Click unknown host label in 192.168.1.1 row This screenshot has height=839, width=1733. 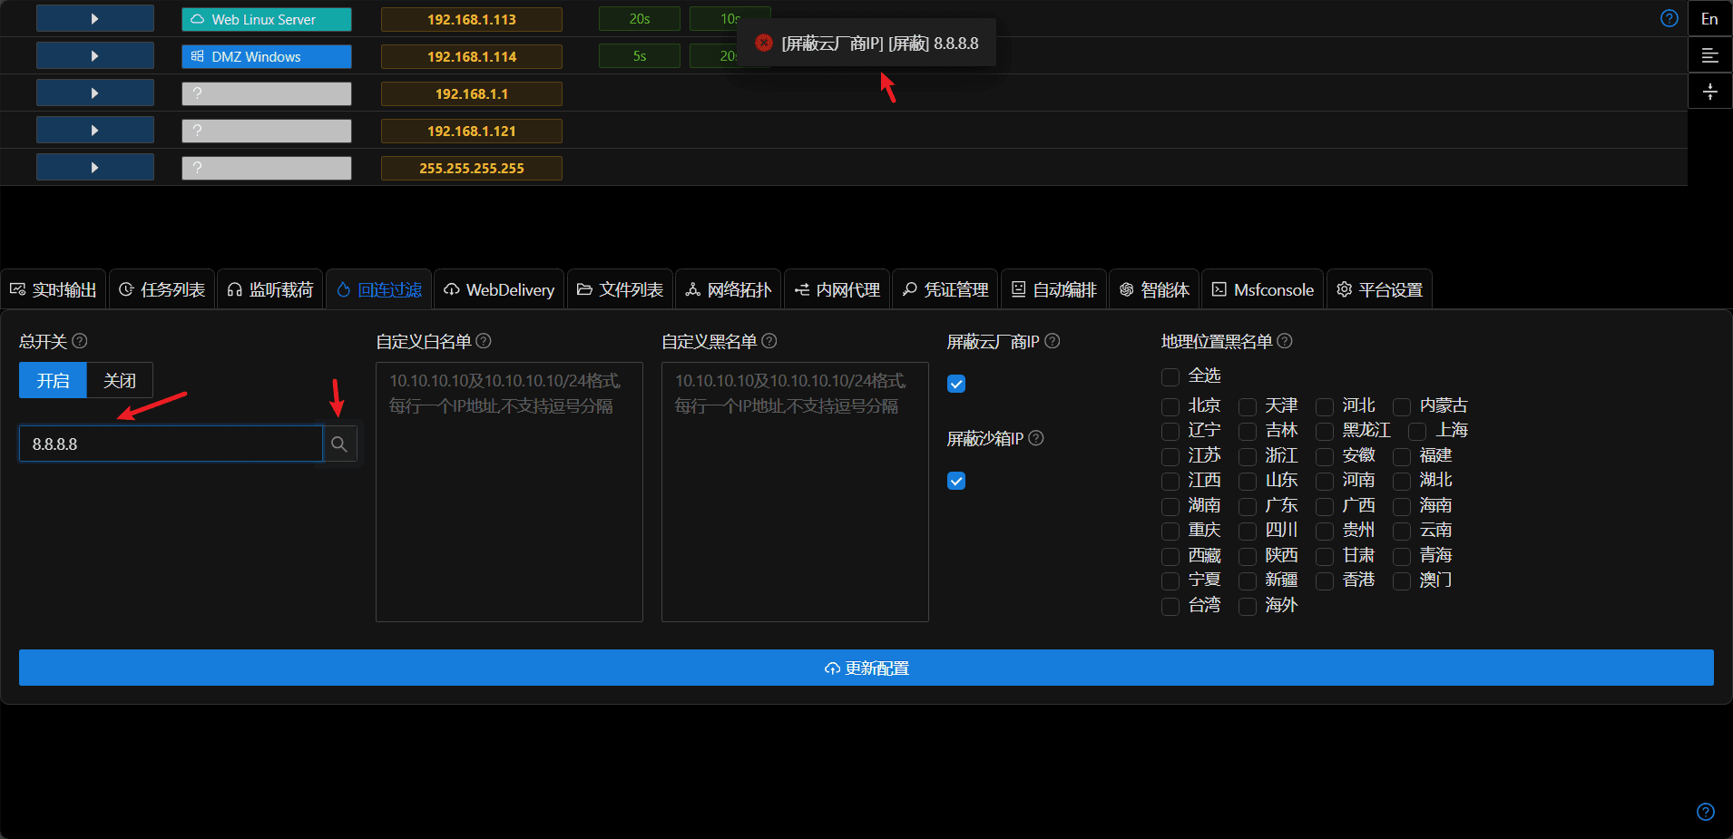pos(267,93)
